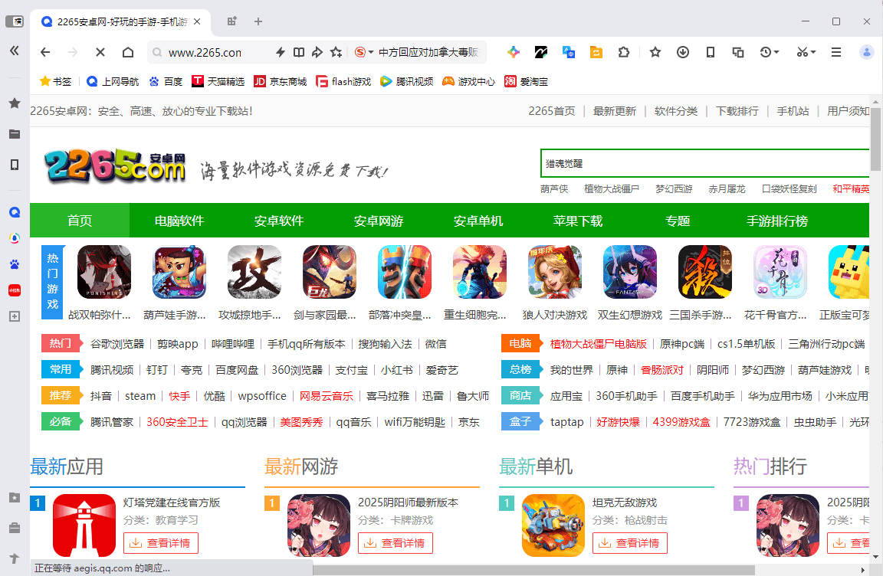Click 查看详情 for 灯塔党建在线官方版
The width and height of the screenshot is (883, 576).
click(x=160, y=543)
